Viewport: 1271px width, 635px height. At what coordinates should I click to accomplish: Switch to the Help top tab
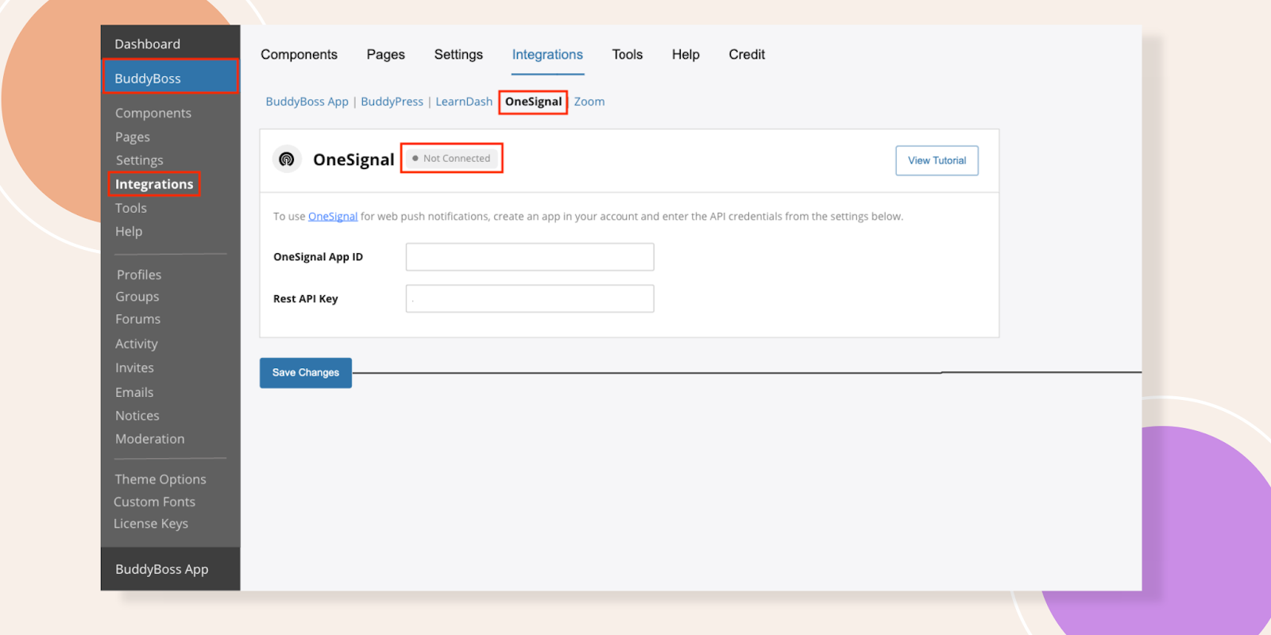coord(686,54)
